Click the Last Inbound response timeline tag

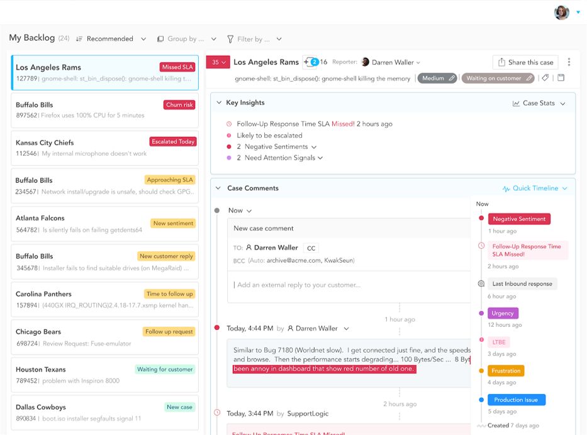coord(522,284)
